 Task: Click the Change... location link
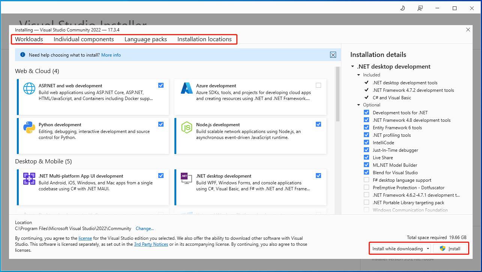tap(145, 228)
